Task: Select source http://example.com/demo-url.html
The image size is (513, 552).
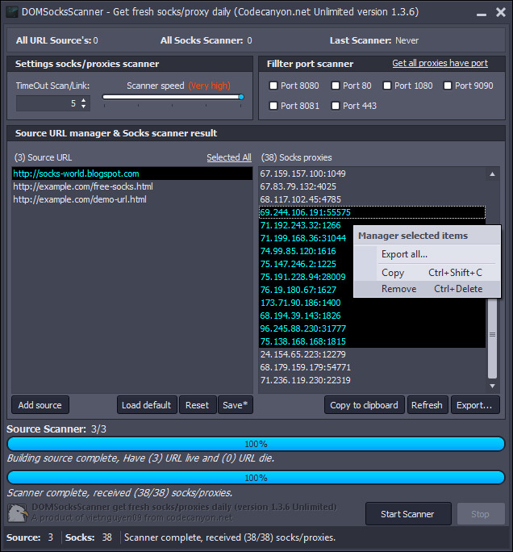Action: (132, 199)
